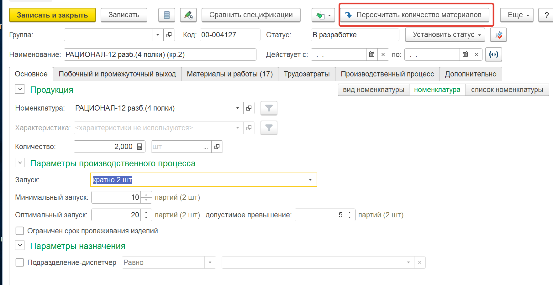The image size is (553, 285).
Task: Click 'Пересчитать количество материалов' button
Action: point(414,15)
